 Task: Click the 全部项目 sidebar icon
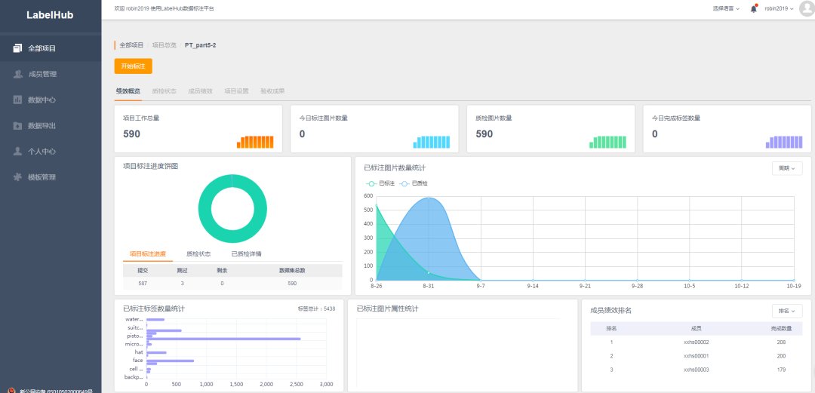17,48
